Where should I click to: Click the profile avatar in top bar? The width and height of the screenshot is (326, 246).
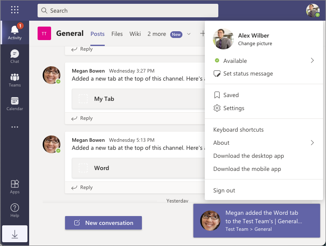pos(312,11)
